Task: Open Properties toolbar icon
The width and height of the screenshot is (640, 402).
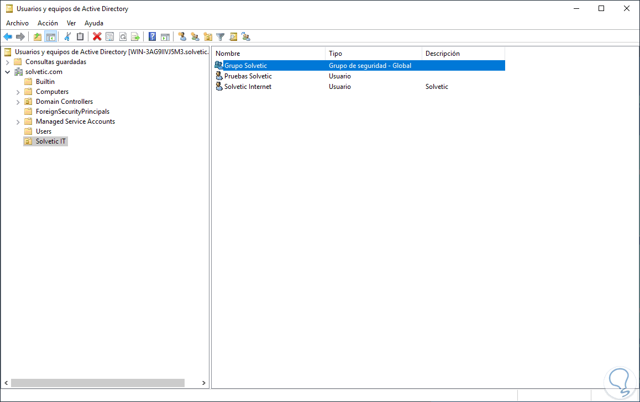Action: click(110, 36)
